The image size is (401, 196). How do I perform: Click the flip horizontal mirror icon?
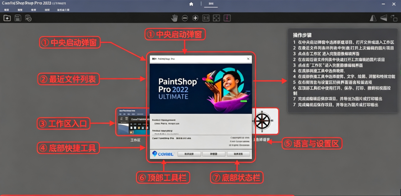(x=373, y=18)
